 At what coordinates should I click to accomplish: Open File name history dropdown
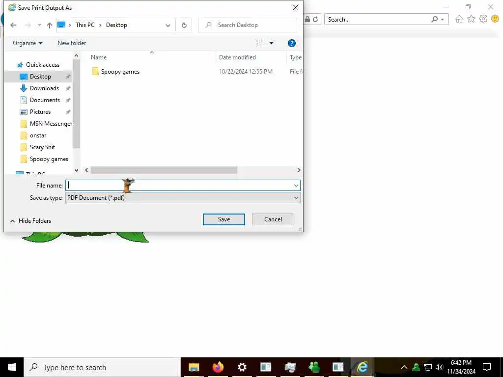tap(296, 185)
